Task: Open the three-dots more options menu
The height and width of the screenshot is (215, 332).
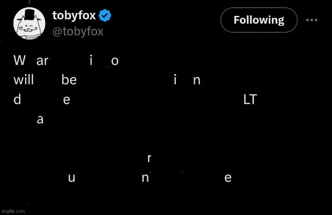Action: point(312,20)
